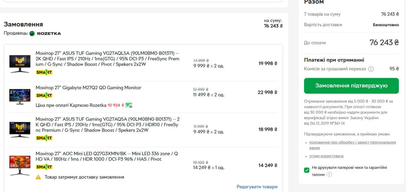Screen dimensions: 406x192
Task: Open ASUS VG27AQ5A monitor thumbnail
Action: click(20, 130)
